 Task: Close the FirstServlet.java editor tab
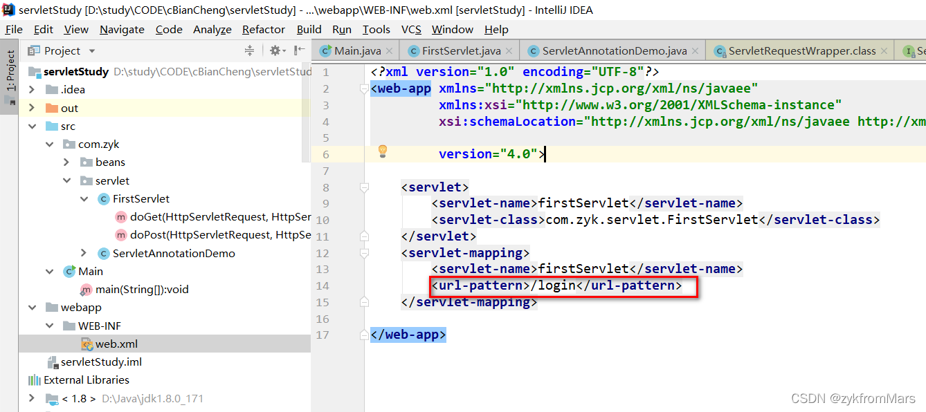(x=509, y=50)
